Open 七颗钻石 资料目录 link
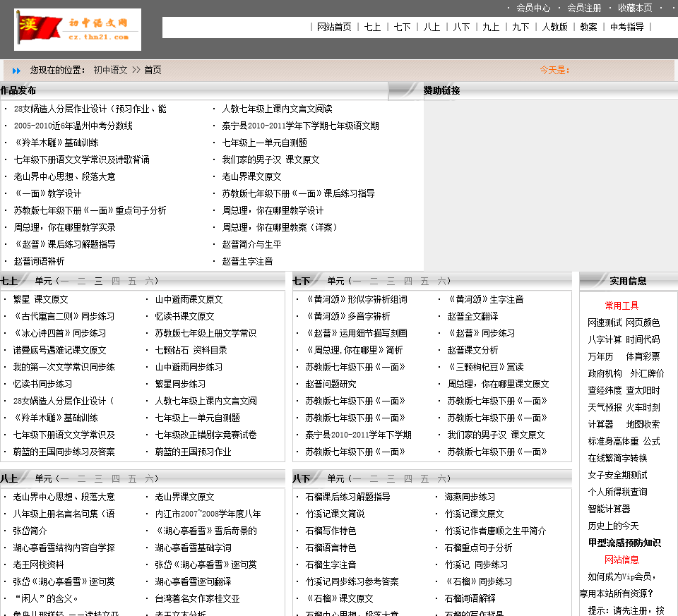This screenshot has height=616, width=678. click(191, 350)
